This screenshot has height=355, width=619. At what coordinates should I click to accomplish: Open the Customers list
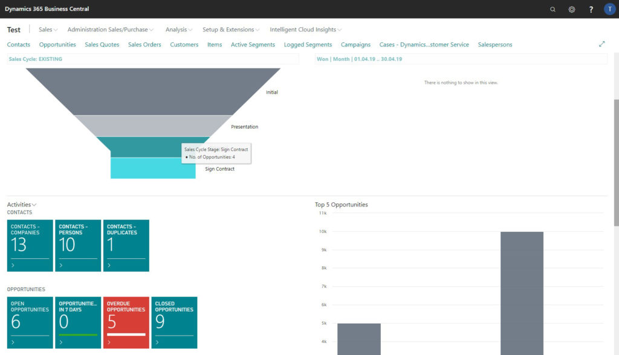[184, 45]
